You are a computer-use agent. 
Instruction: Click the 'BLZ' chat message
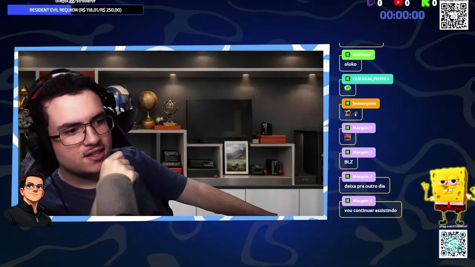[348, 162]
